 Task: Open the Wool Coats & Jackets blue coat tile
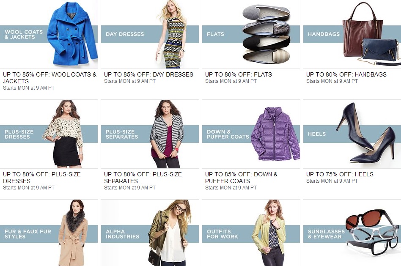(49, 34)
